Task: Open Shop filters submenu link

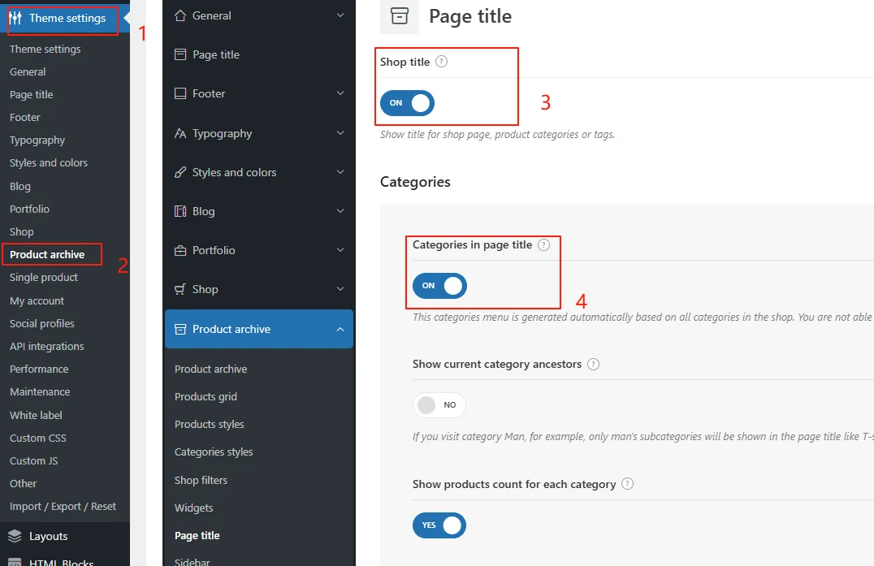Action: click(201, 480)
